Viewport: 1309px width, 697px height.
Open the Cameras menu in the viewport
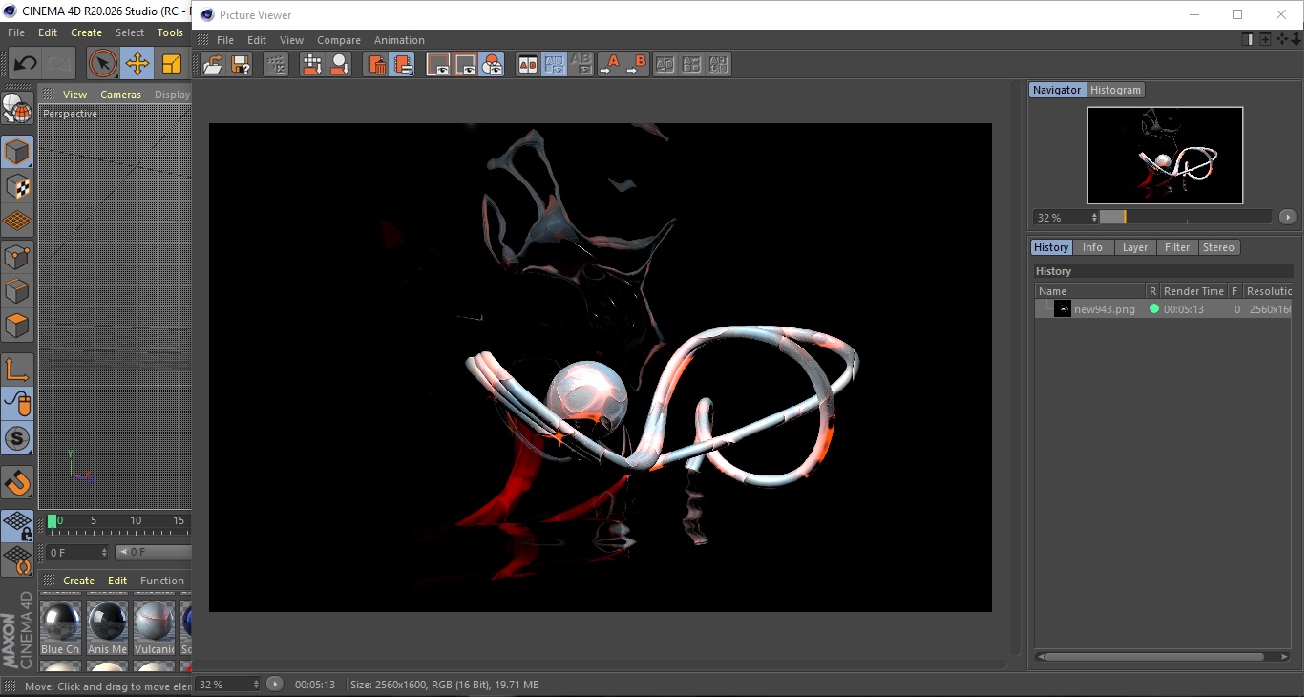tap(120, 95)
